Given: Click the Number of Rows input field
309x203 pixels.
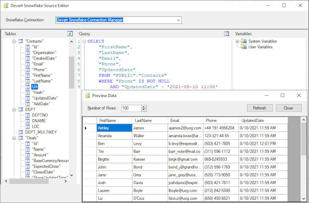Looking at the screenshot, I should (x=131, y=108).
